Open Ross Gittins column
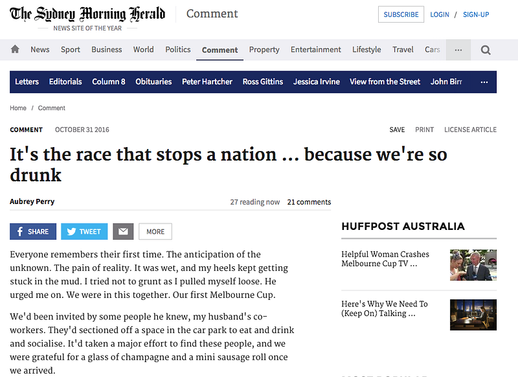This screenshot has width=518, height=377. point(263,82)
